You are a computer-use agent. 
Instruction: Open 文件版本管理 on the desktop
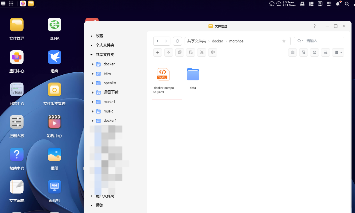(54, 90)
